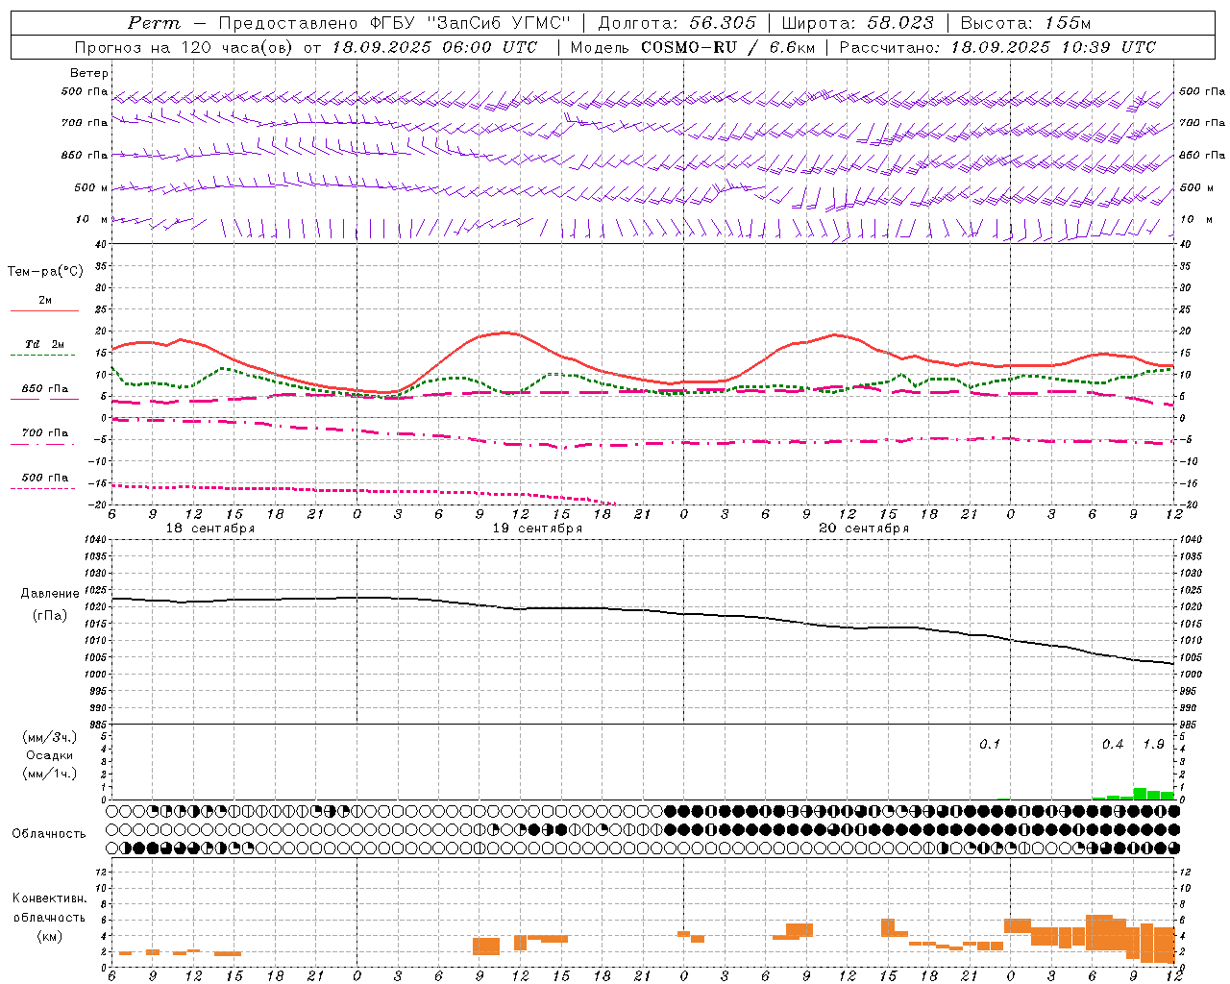Viewport: 1230px width, 984px height.
Task: Click the text "Предоставлено ФГБУ "ЗапСиб УГМС""
Action: coord(395,23)
